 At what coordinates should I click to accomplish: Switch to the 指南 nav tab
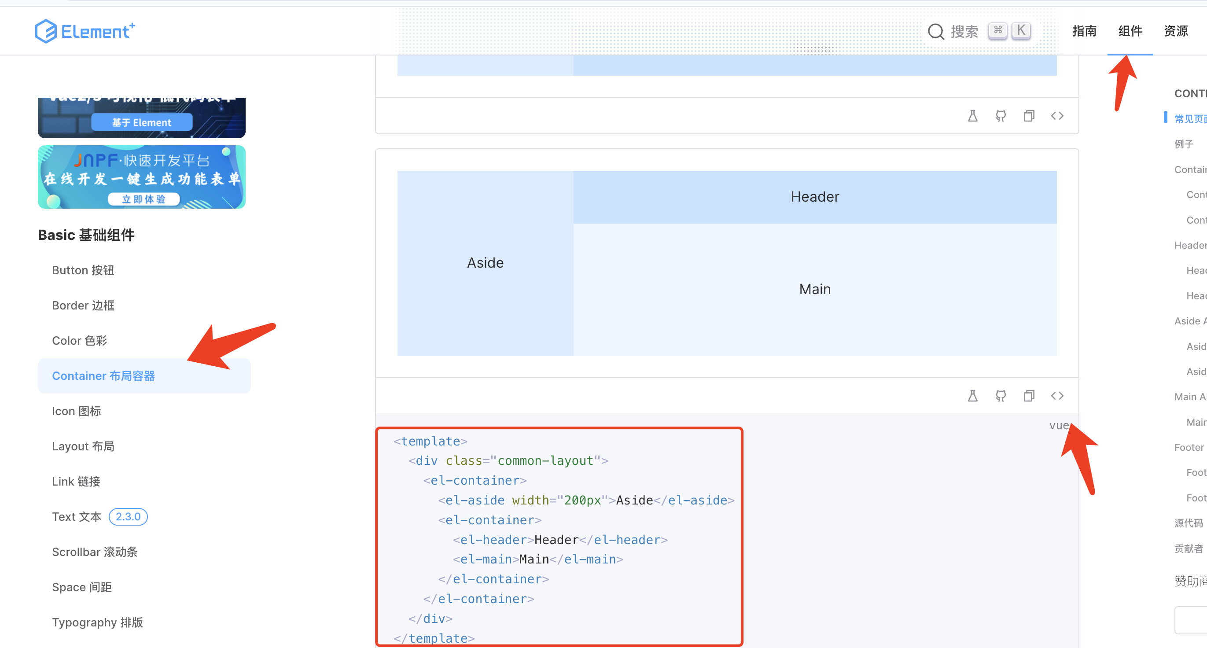pyautogui.click(x=1084, y=31)
